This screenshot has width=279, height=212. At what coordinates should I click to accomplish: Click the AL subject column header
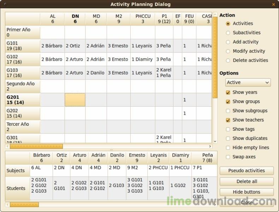(x=53, y=19)
